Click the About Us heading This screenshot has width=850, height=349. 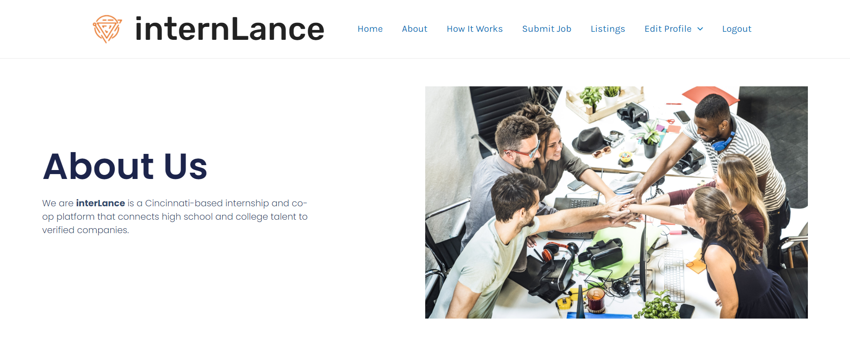click(x=125, y=166)
